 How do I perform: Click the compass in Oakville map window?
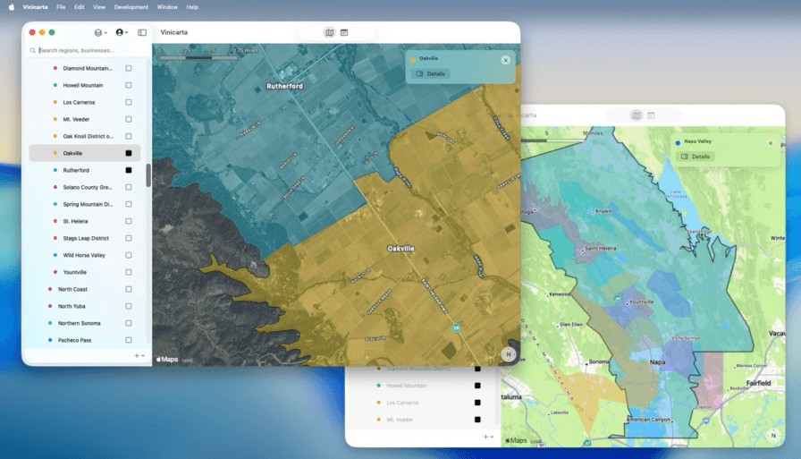pyautogui.click(x=509, y=353)
